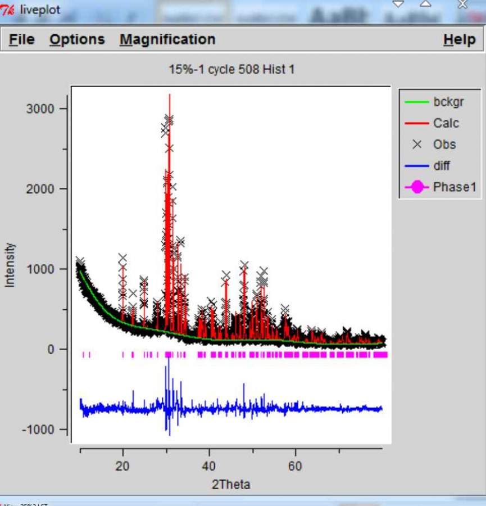Click the plot title '15%-1 cycle 508 Hist 1'
The height and width of the screenshot is (506, 486).
coord(231,69)
